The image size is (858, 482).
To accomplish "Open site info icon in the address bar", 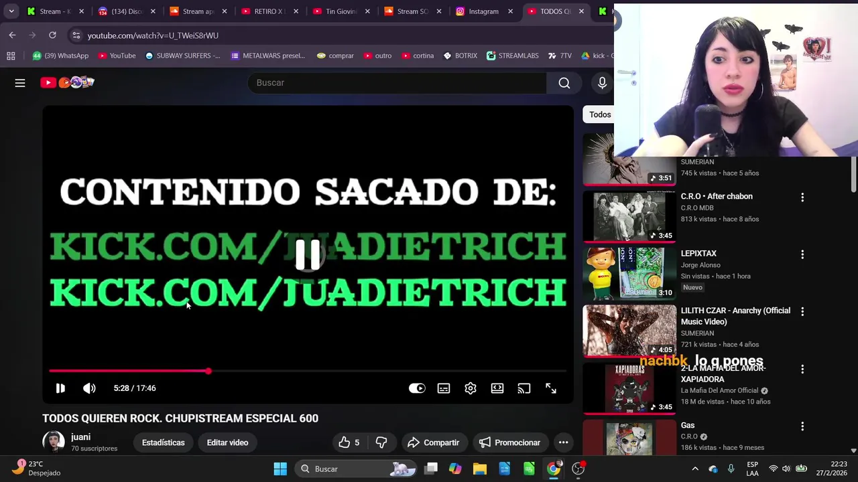I will [x=76, y=35].
